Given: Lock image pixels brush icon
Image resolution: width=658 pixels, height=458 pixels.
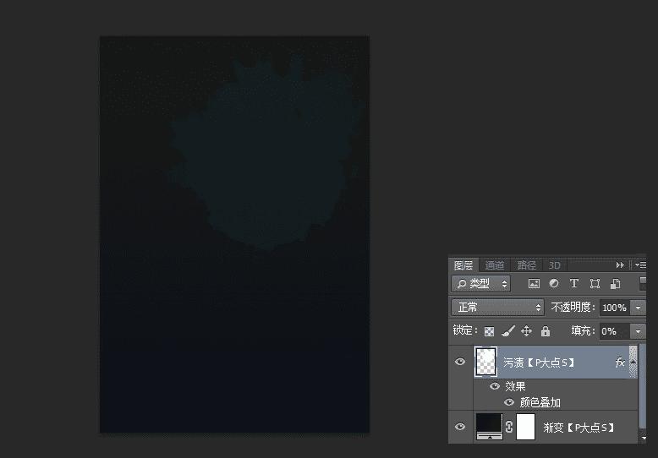Looking at the screenshot, I should click(x=507, y=331).
